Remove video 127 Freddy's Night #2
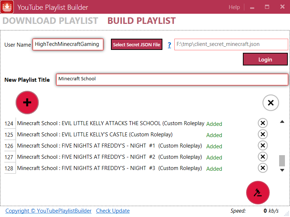290x217 pixels. tap(262, 157)
